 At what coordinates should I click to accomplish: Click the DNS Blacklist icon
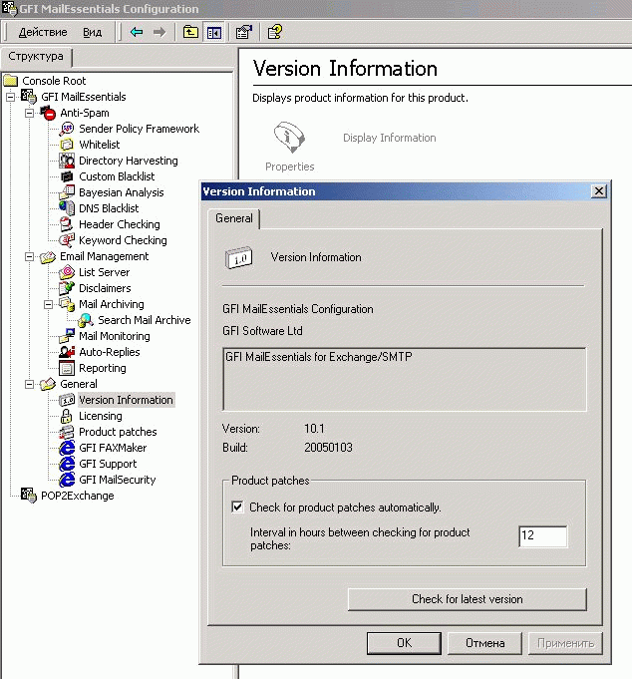67,208
